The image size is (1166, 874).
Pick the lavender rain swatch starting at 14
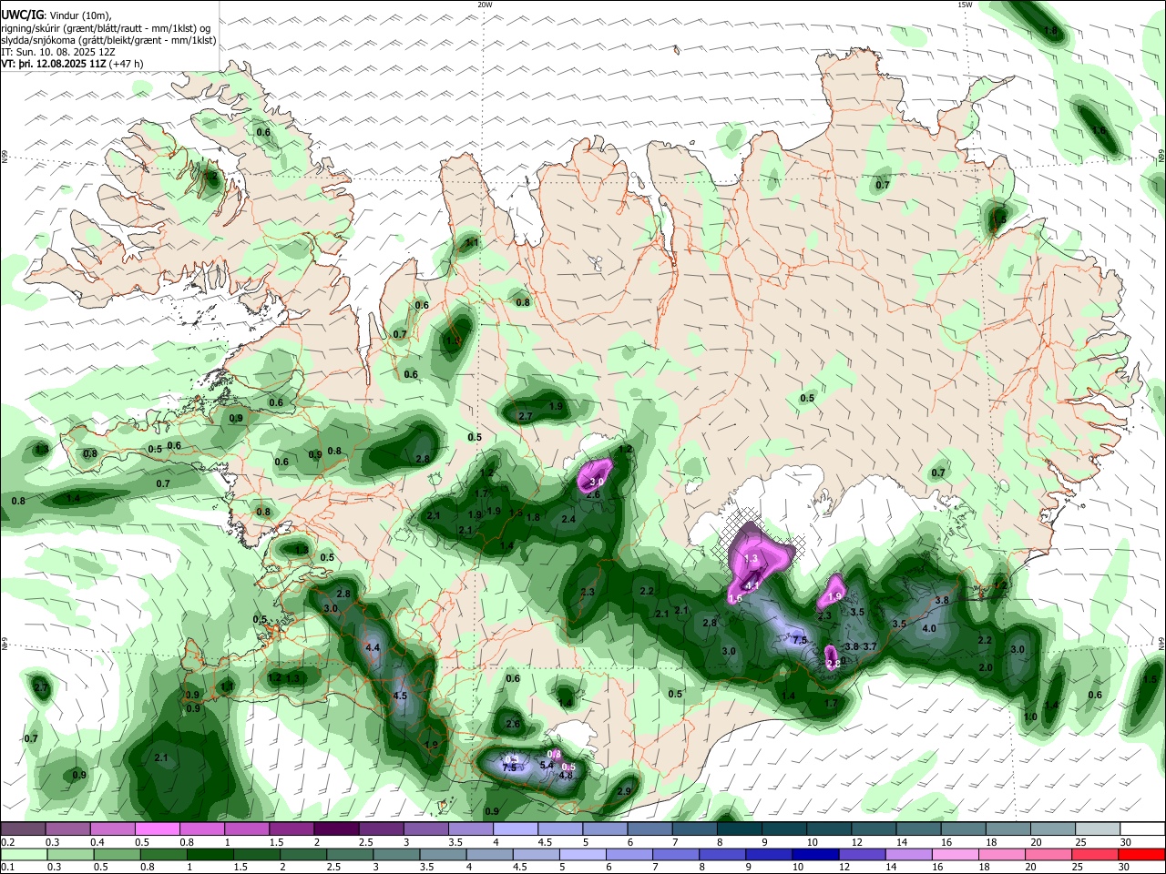909,854
